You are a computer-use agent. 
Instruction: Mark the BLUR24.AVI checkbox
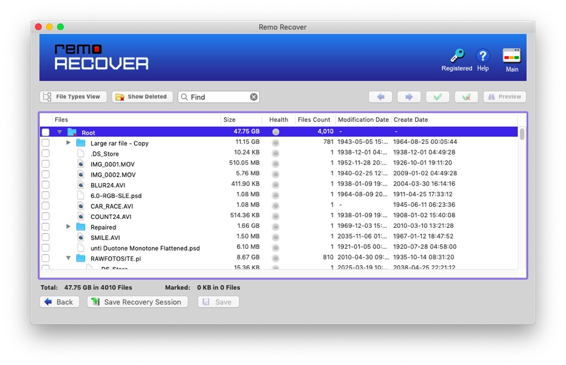(45, 185)
